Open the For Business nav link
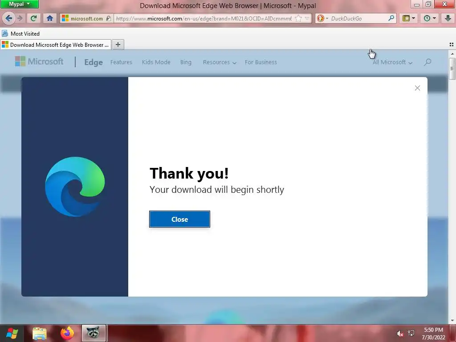This screenshot has width=456, height=342. click(x=261, y=62)
